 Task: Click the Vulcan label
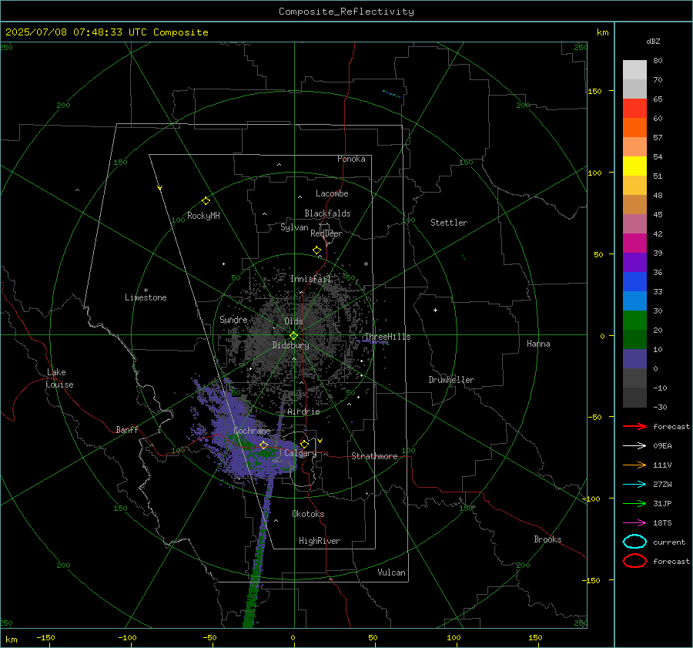pos(391,572)
